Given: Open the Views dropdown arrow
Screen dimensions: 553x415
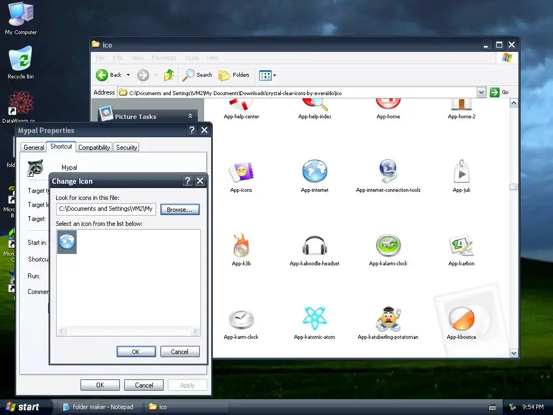Looking at the screenshot, I should pyautogui.click(x=274, y=75).
